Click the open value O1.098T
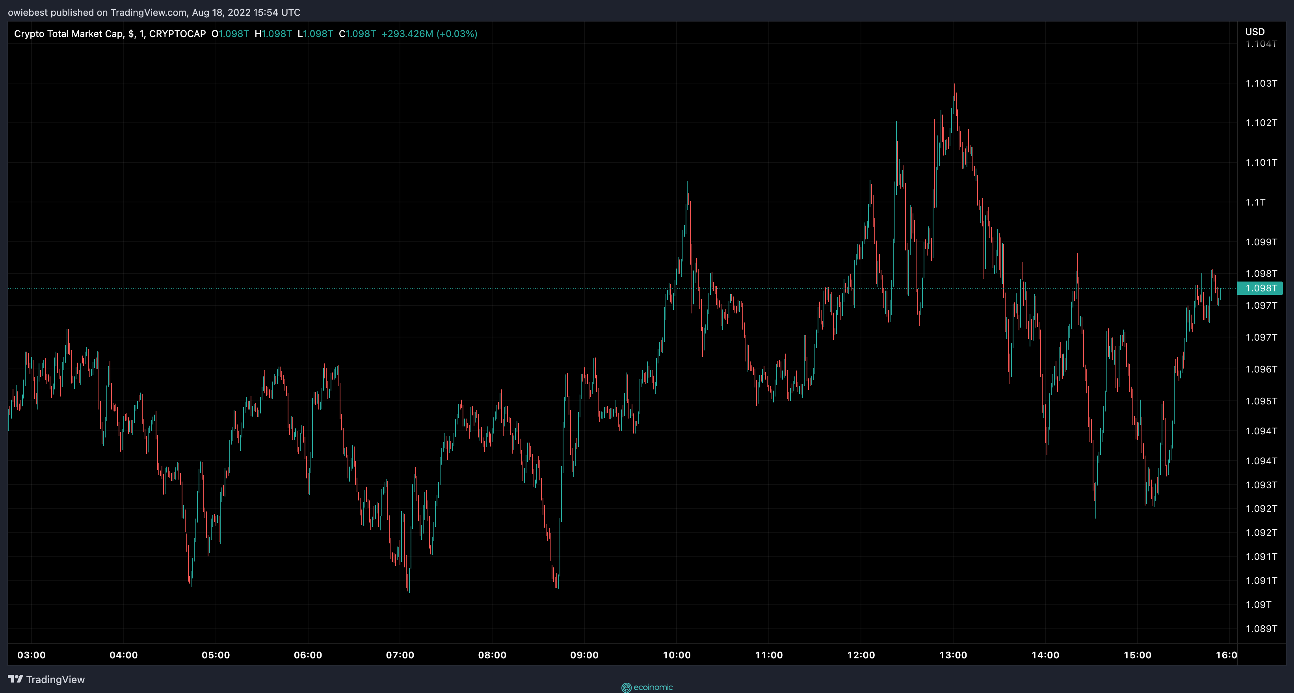Viewport: 1294px width, 693px height. click(230, 33)
